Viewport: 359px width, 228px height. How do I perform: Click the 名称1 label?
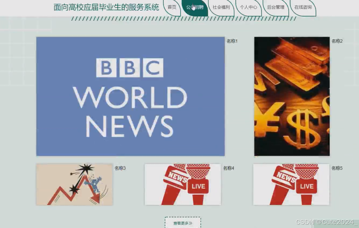pos(232,41)
